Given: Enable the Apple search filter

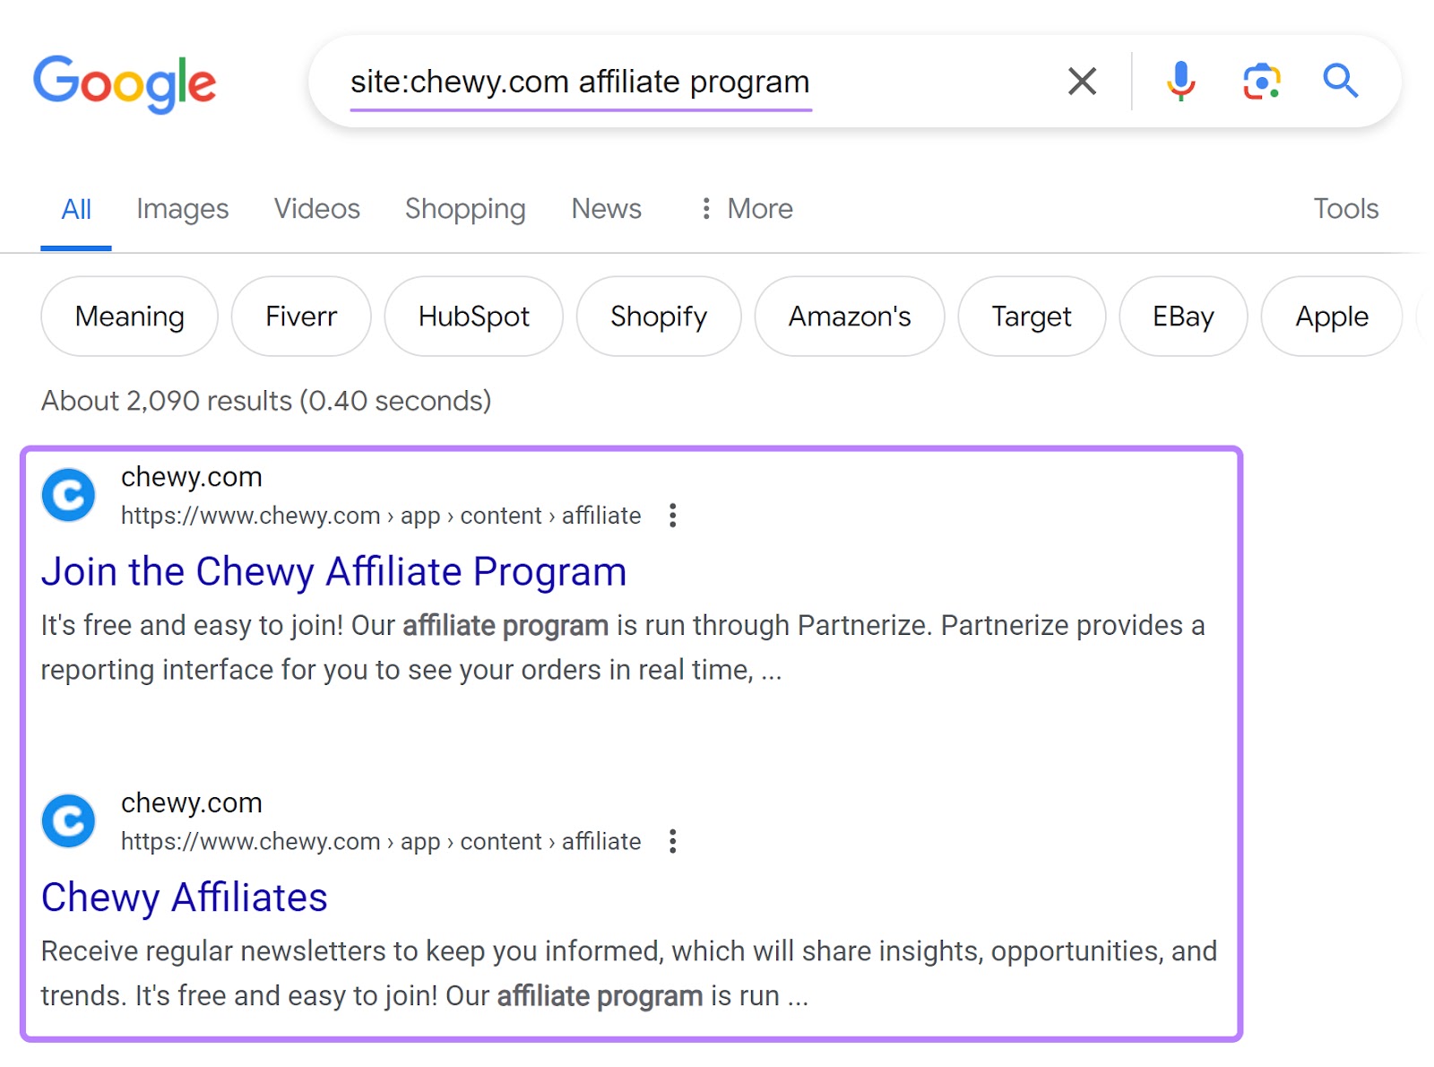Looking at the screenshot, I should (x=1330, y=316).
